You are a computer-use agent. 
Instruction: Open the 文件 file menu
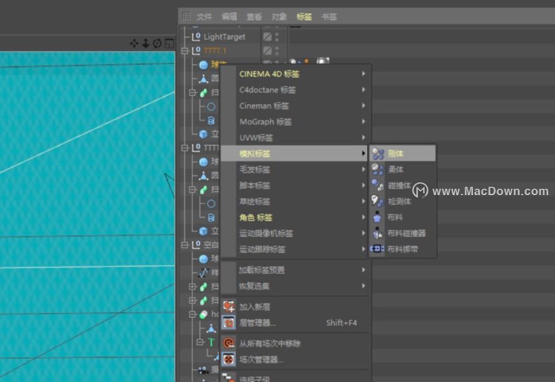[204, 17]
